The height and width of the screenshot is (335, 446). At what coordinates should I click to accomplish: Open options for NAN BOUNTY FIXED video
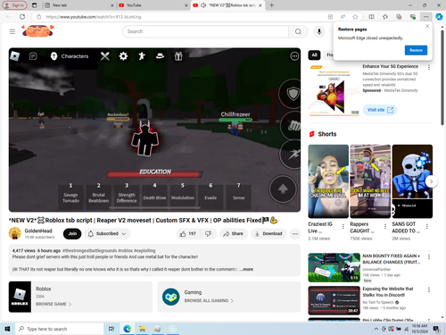pos(429,256)
